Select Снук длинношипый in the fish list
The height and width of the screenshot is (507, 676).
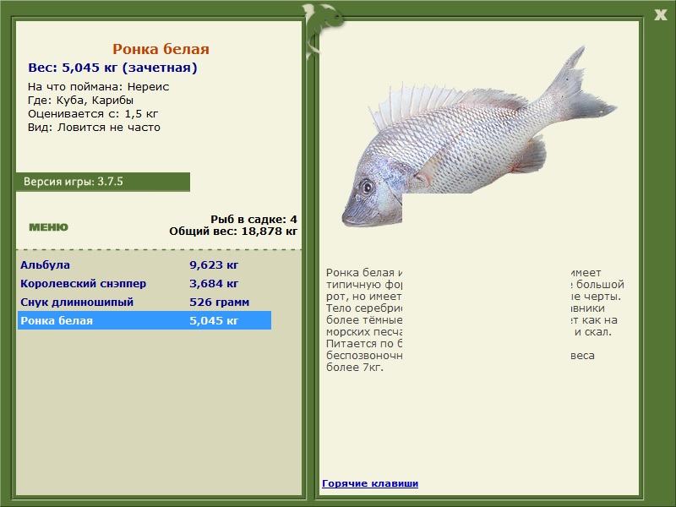pos(77,302)
